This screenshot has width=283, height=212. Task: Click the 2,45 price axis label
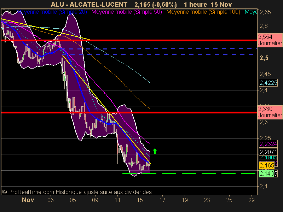(265, 74)
